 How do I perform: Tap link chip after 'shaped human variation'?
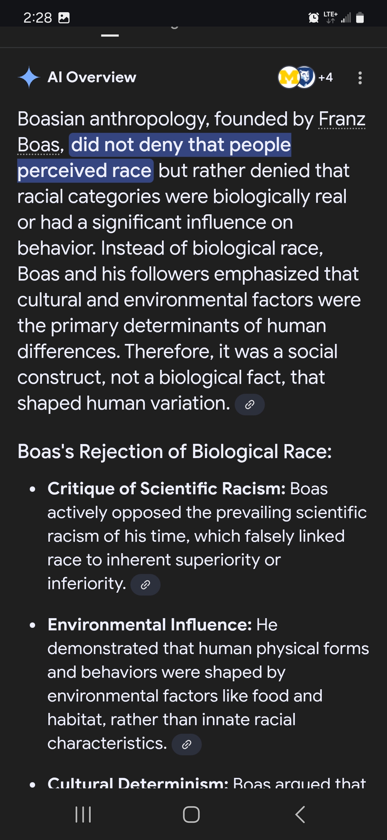click(x=250, y=405)
